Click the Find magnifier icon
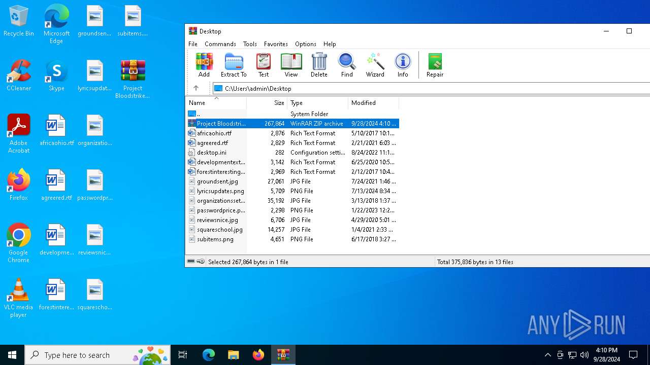 [347, 65]
